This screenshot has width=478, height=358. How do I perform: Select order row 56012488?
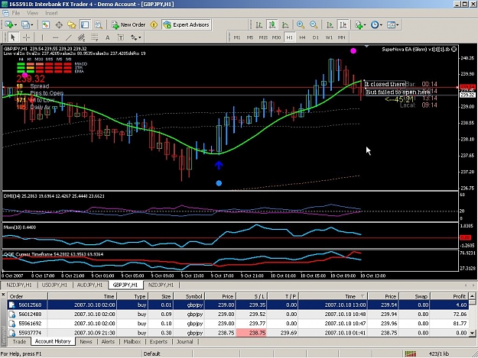point(238,314)
